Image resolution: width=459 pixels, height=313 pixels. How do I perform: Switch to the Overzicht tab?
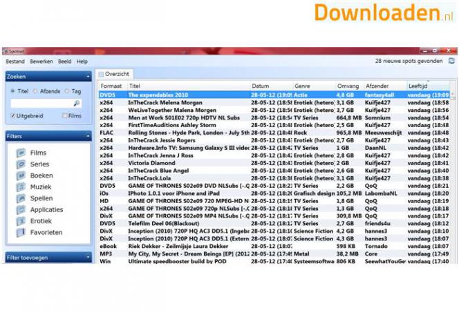point(114,74)
